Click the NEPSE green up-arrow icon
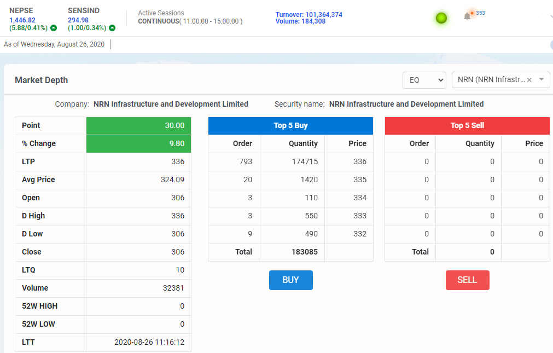 click(x=54, y=28)
